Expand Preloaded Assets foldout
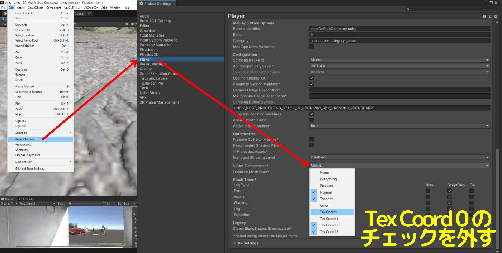 coord(235,152)
